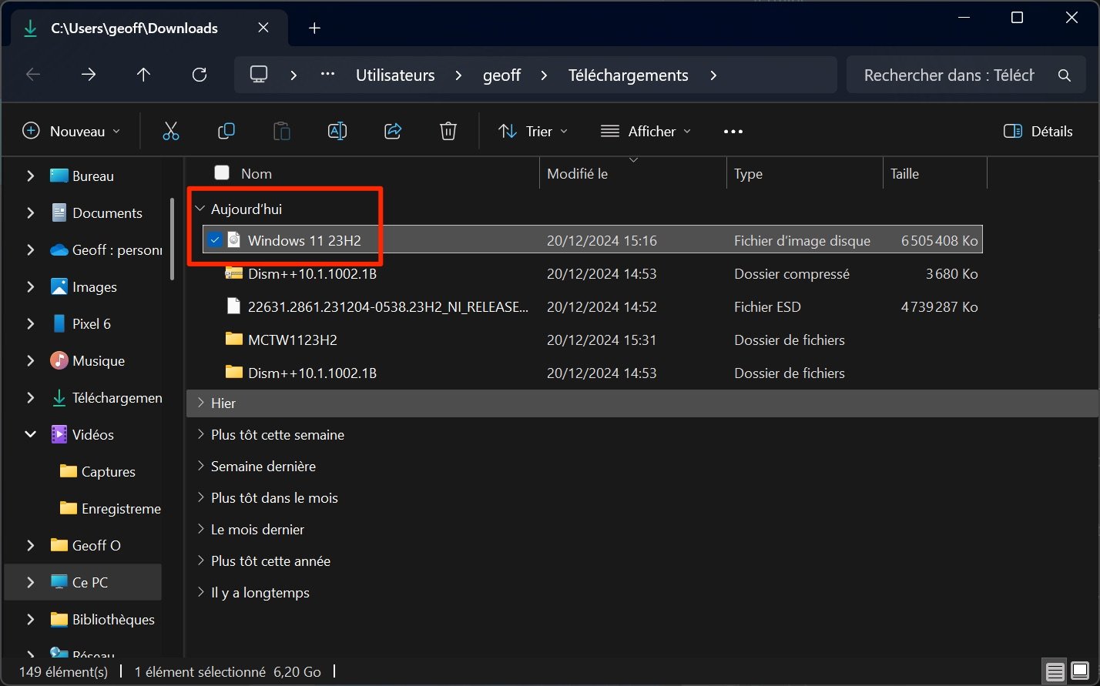
Task: Toggle the Détails pane button
Action: tap(1038, 132)
